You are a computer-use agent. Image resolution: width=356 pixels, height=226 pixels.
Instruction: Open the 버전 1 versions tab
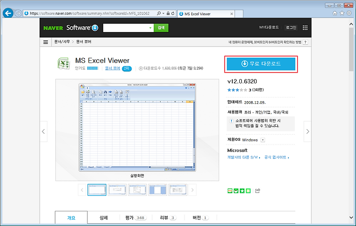pos(200,218)
